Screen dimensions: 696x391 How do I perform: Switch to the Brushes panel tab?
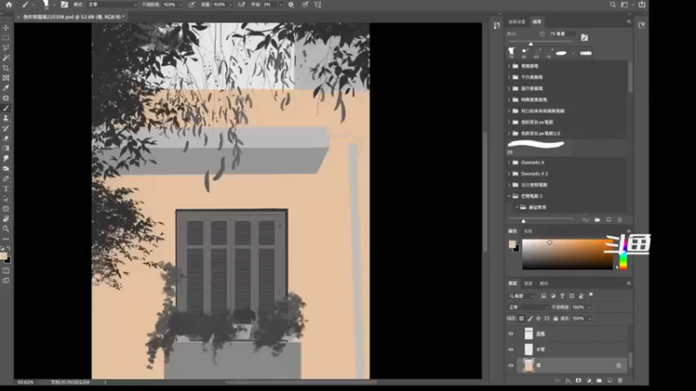[537, 21]
